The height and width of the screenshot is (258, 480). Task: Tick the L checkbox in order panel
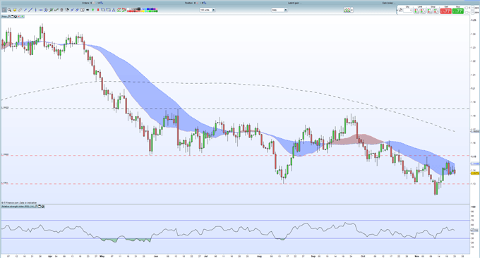(467, 13)
